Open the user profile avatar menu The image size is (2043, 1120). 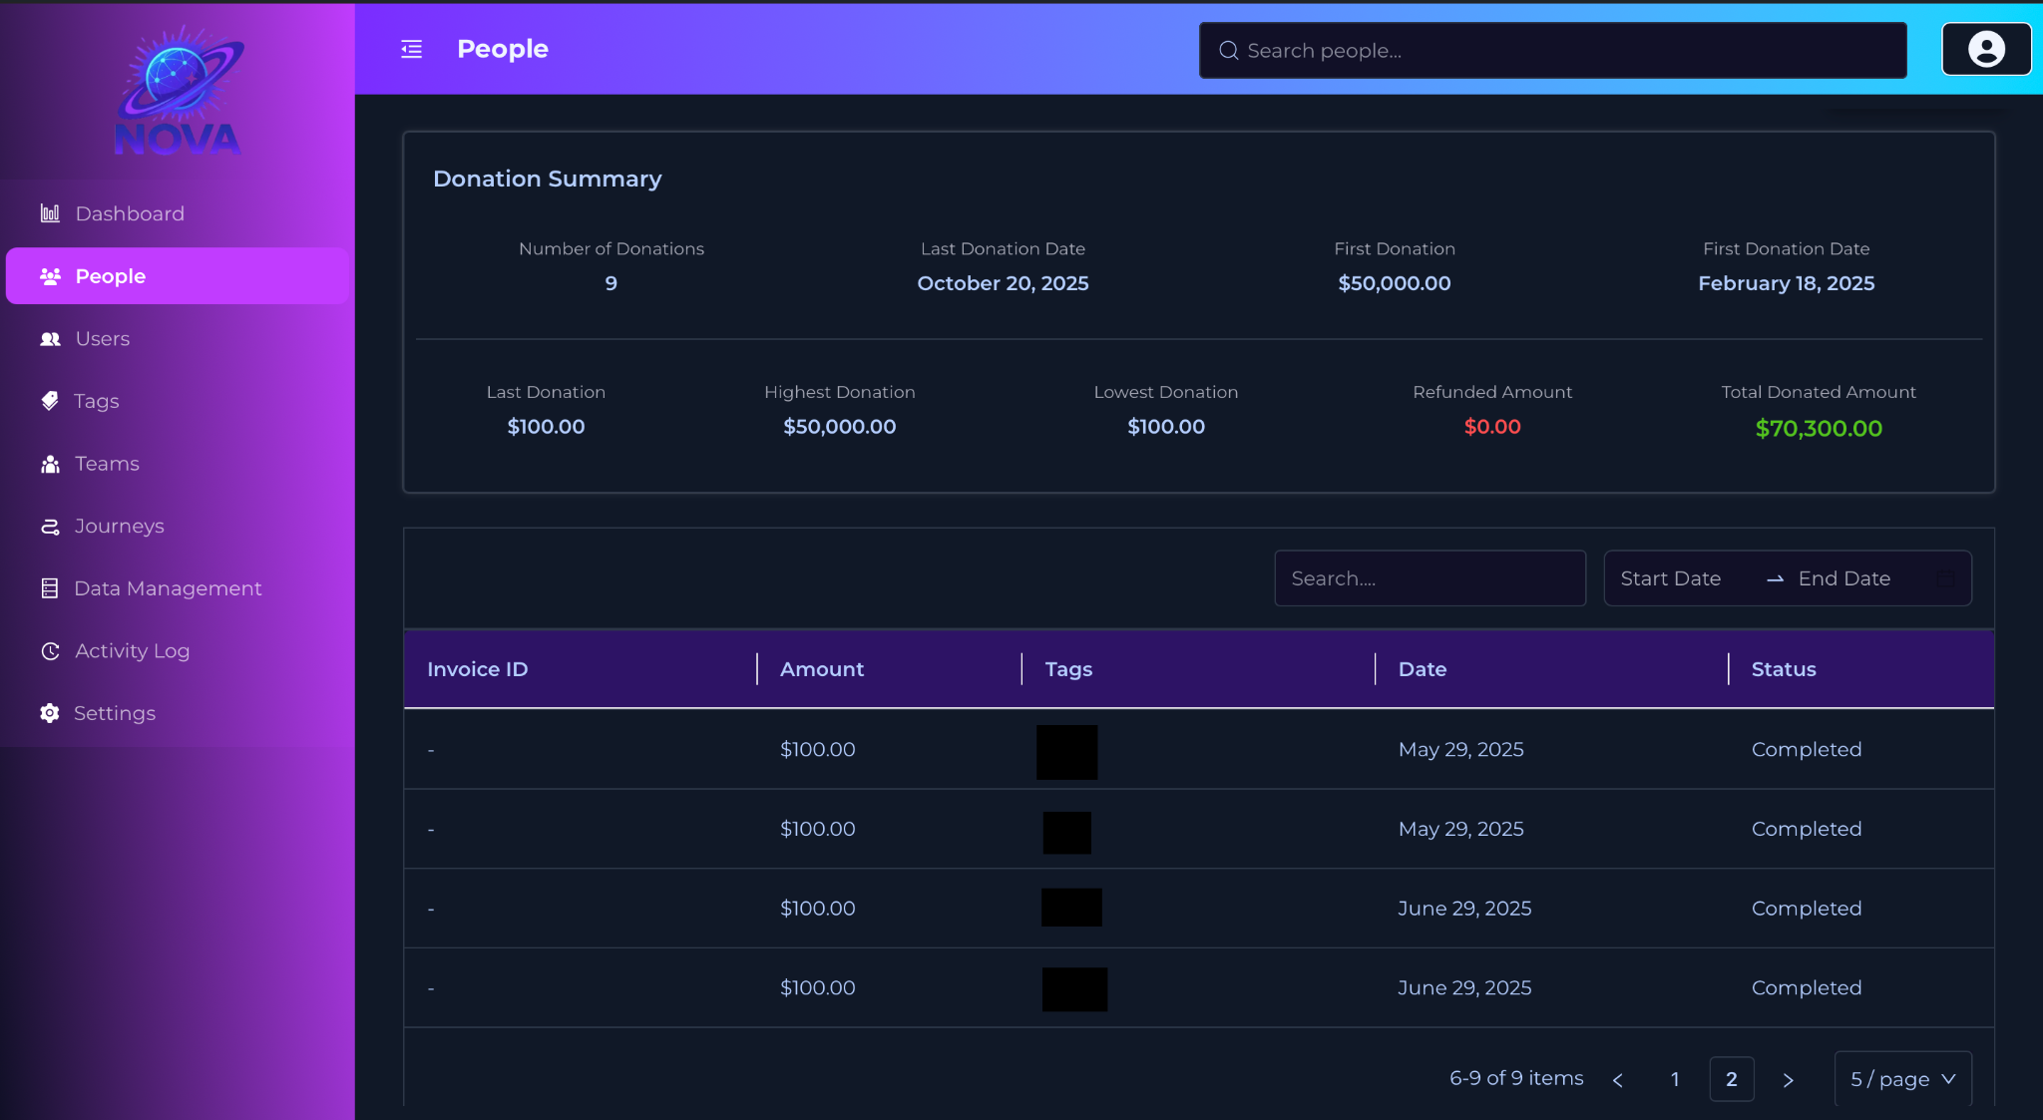pos(1985,49)
